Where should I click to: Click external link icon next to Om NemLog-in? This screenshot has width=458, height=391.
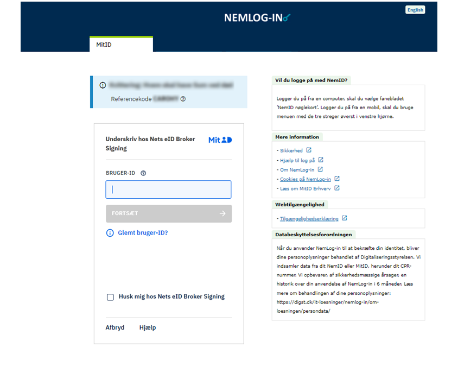point(320,169)
